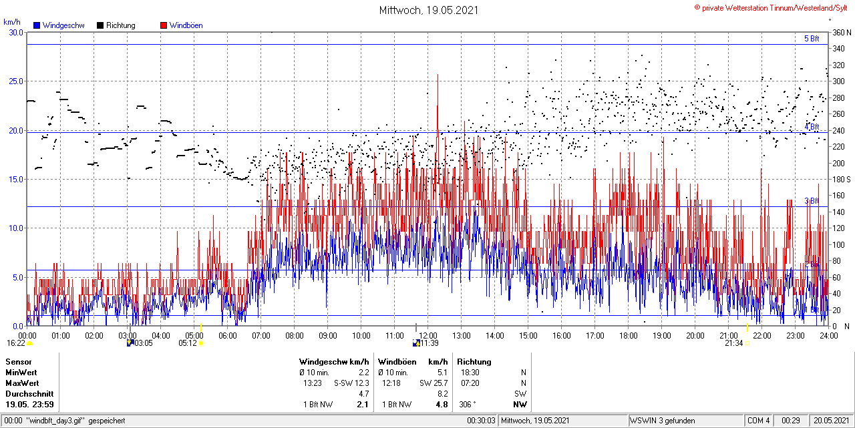The image size is (855, 428).
Task: Select the Windgeschw legend label
Action: pyautogui.click(x=63, y=25)
